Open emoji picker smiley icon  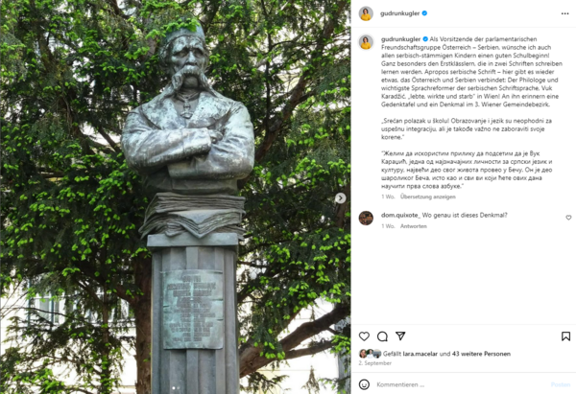point(364,384)
